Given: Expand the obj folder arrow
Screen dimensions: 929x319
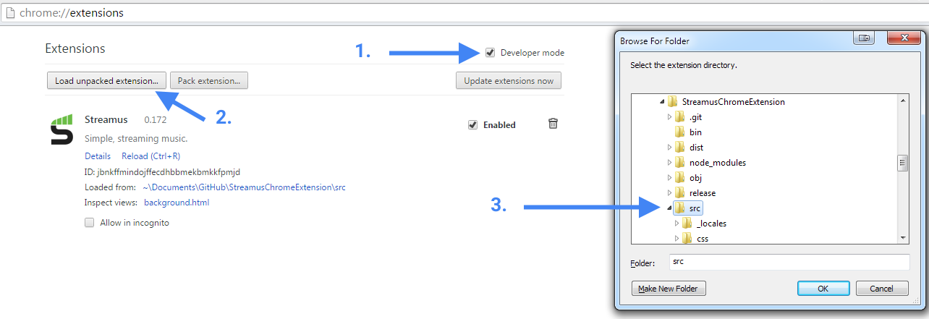Looking at the screenshot, I should (x=669, y=178).
